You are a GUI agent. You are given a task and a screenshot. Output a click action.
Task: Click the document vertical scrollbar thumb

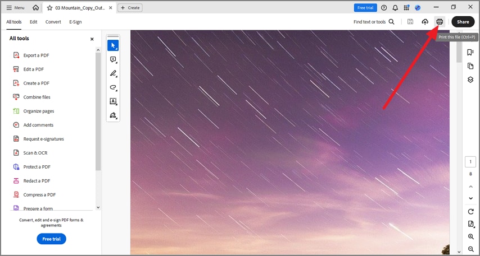(x=459, y=52)
